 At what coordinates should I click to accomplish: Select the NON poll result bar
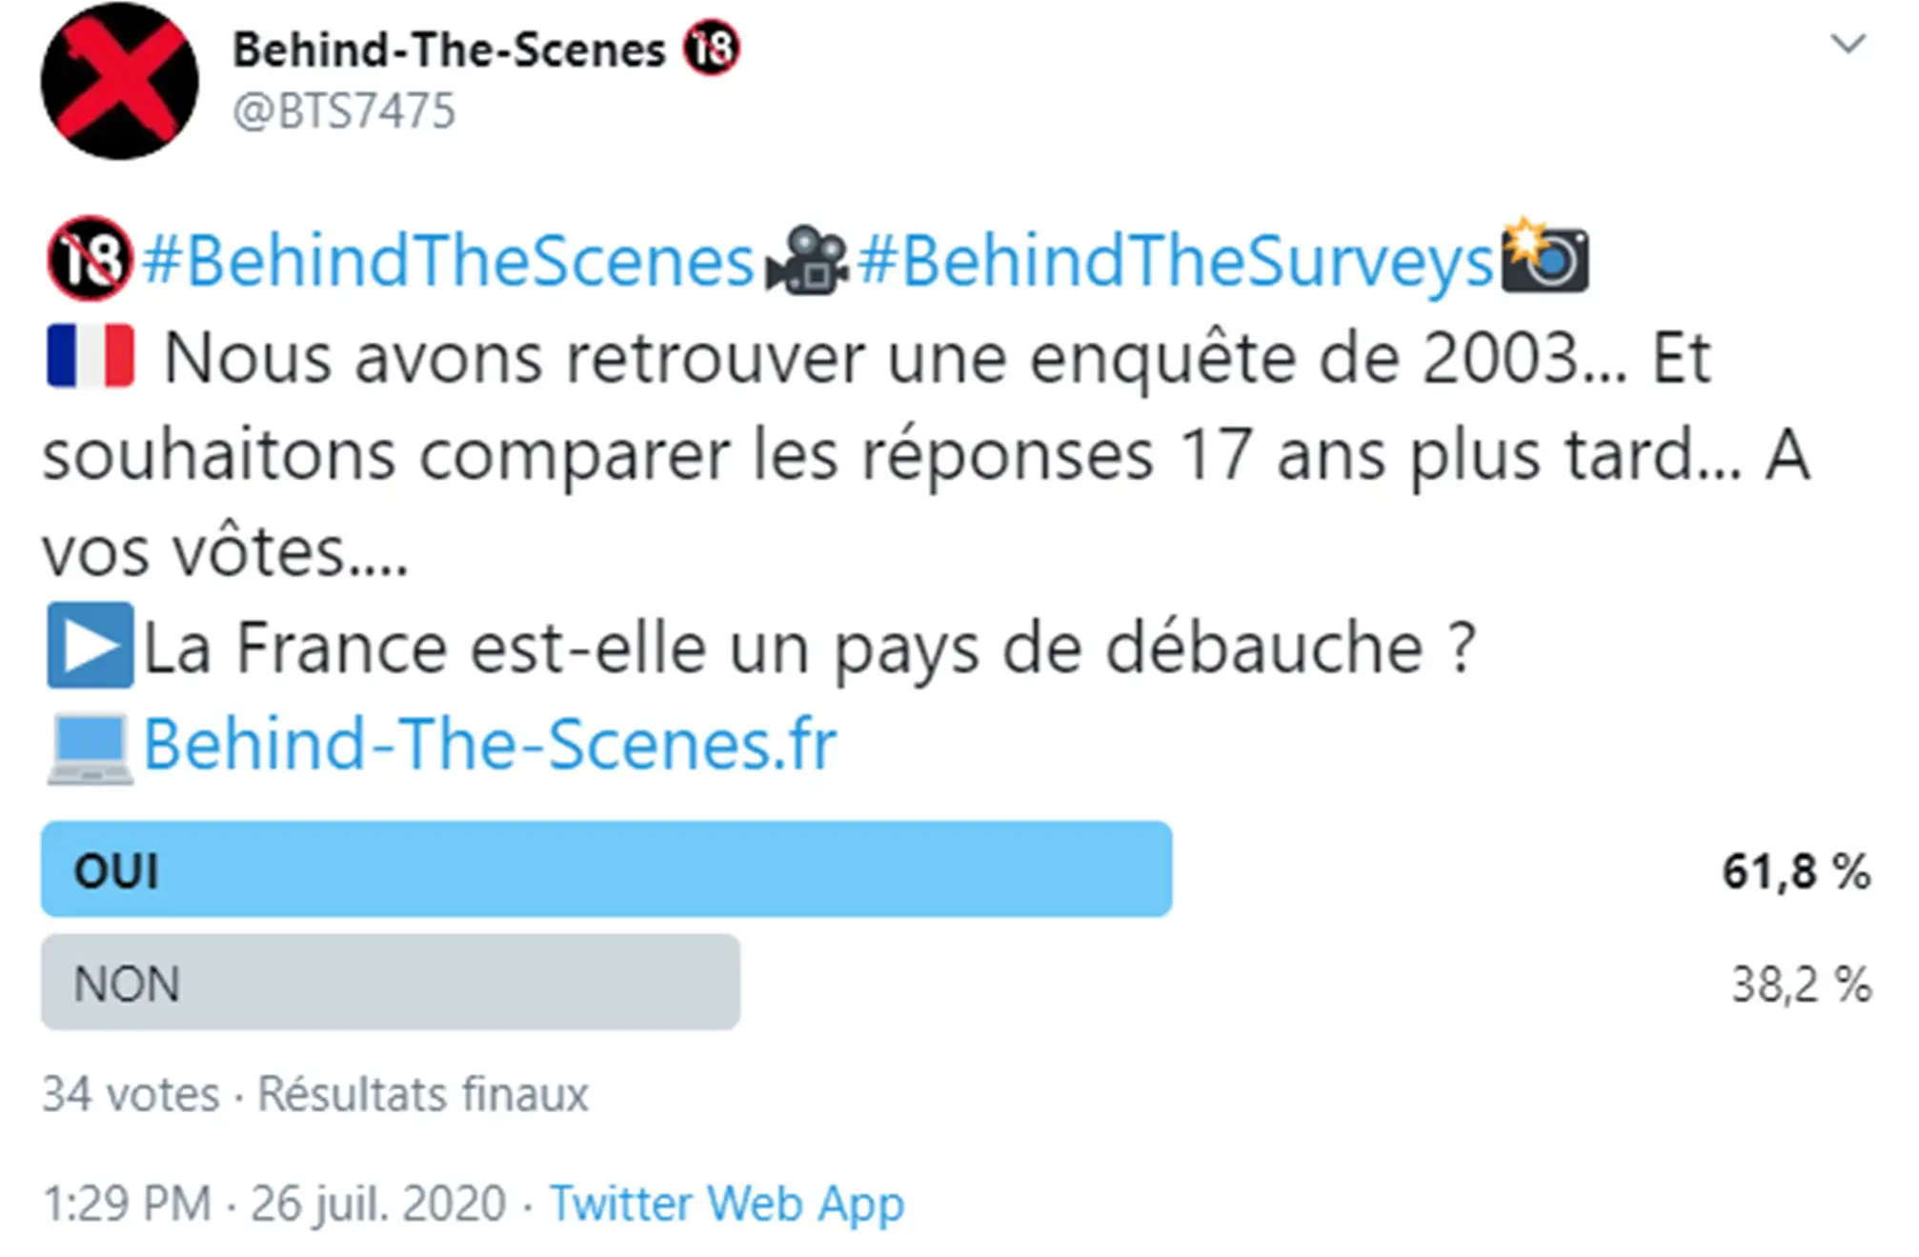point(390,983)
